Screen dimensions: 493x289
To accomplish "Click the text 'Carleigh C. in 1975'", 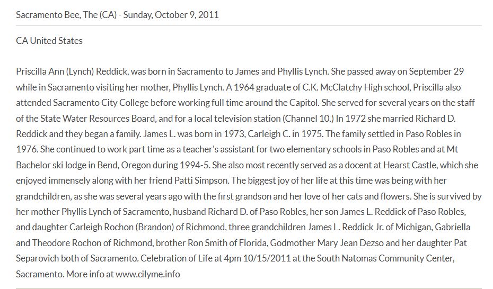I will (x=285, y=134).
